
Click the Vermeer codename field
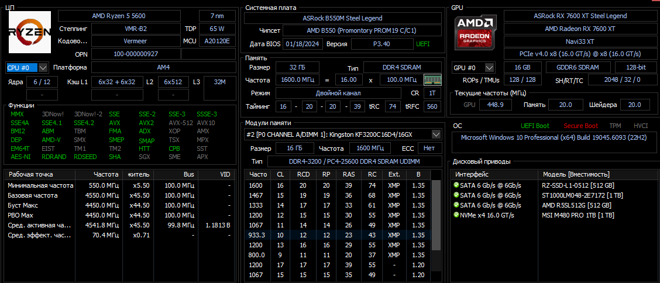(x=136, y=41)
